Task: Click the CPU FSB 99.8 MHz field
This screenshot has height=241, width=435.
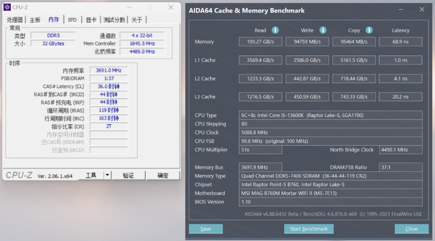Action: click(x=330, y=141)
